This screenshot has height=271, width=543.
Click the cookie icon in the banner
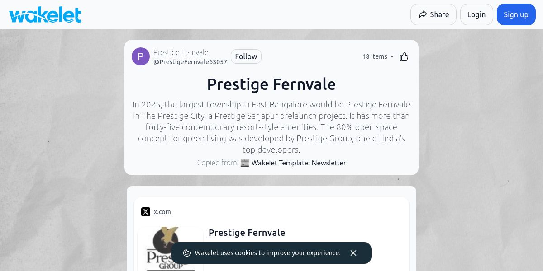tap(187, 253)
